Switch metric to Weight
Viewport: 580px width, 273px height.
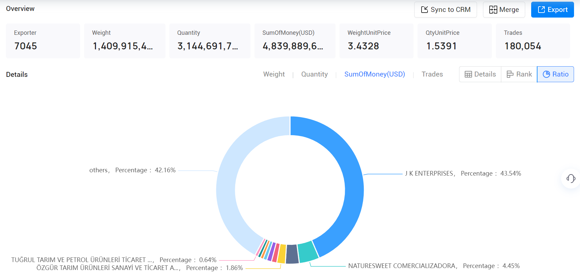pyautogui.click(x=274, y=74)
